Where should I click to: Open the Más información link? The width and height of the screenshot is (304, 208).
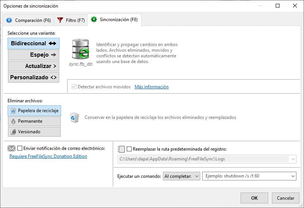152,87
